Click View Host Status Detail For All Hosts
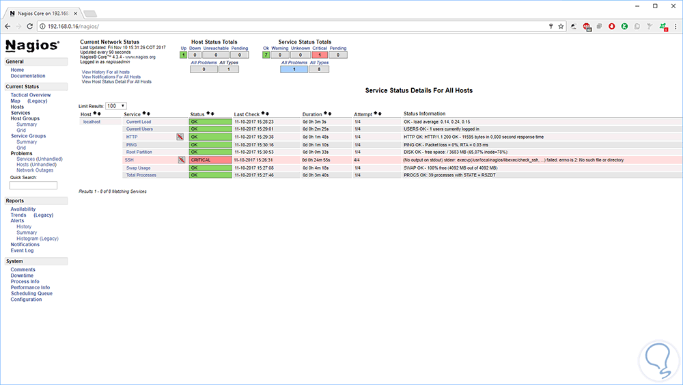The height and width of the screenshot is (385, 683). point(116,81)
